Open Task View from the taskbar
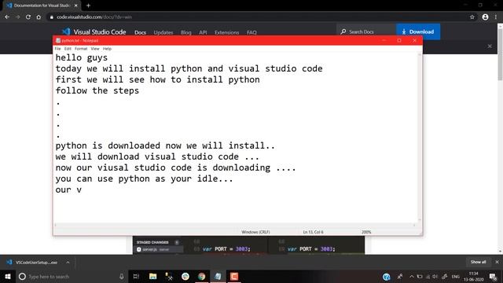This screenshot has width=503, height=283. (136, 276)
